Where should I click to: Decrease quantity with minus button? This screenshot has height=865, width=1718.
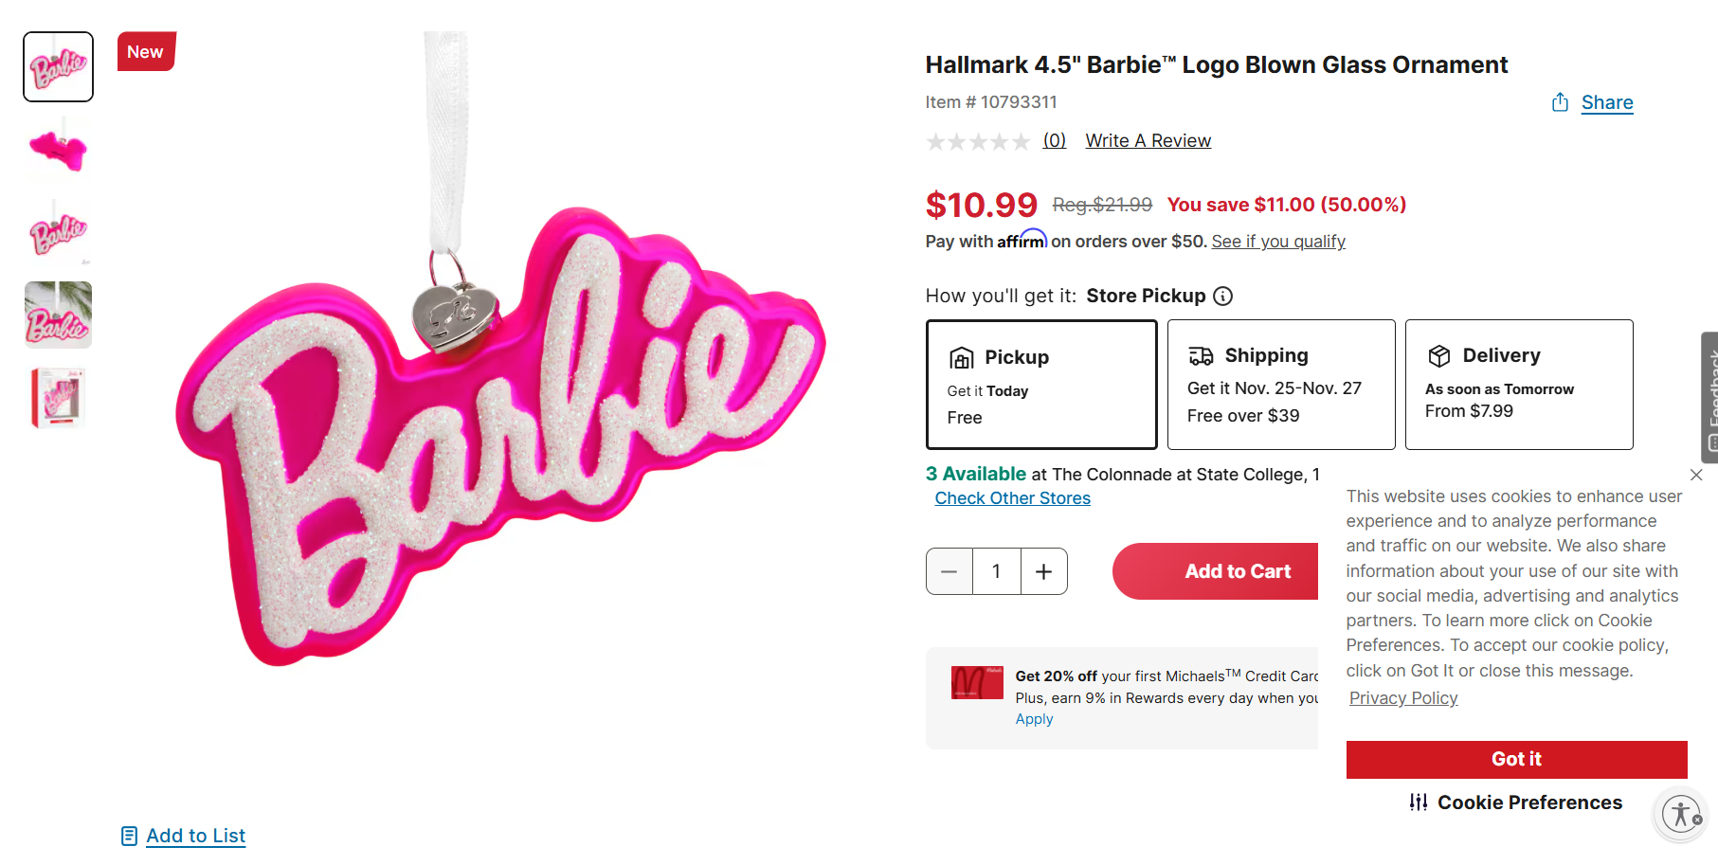click(949, 571)
